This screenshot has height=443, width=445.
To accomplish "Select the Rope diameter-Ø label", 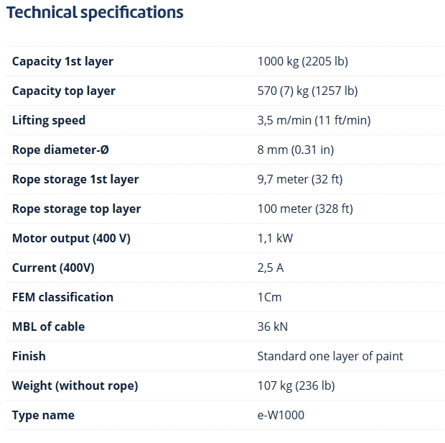I will 60,150.
